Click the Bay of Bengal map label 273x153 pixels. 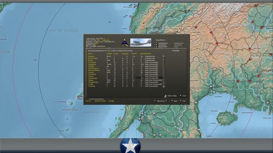pos(64,31)
